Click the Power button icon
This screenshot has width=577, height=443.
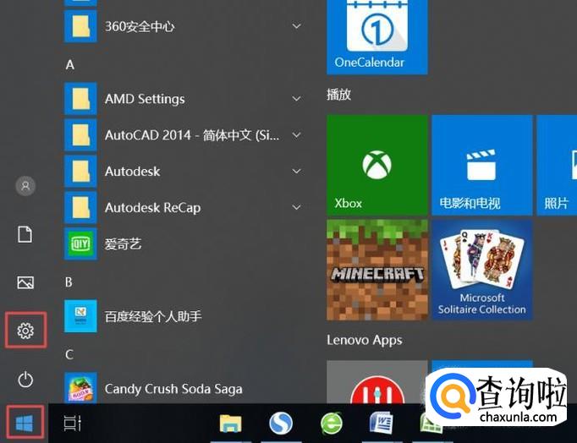25,379
